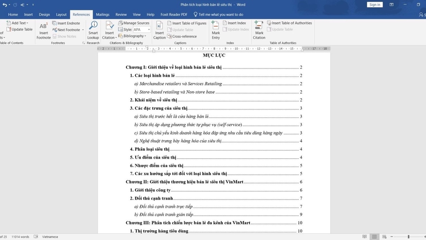
Task: Open the Mailings ribbon tab
Action: 103,15
